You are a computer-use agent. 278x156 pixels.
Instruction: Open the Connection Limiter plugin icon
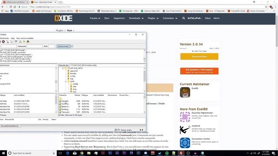coord(185,143)
